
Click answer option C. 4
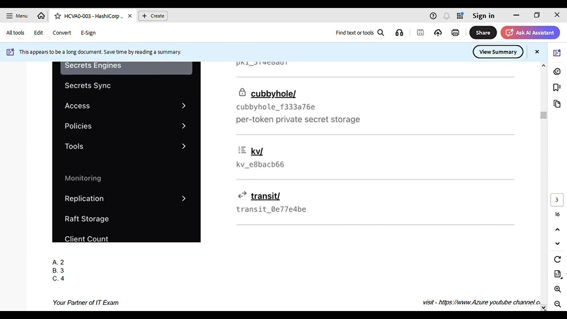(x=58, y=279)
